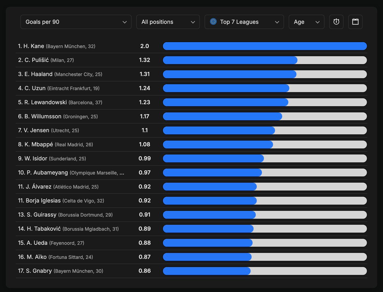Click the progress bar in Haaland's row

(265, 74)
